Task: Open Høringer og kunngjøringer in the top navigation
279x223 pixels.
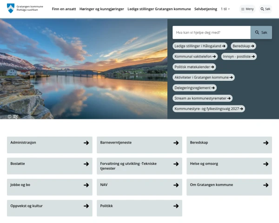Action: click(101, 9)
